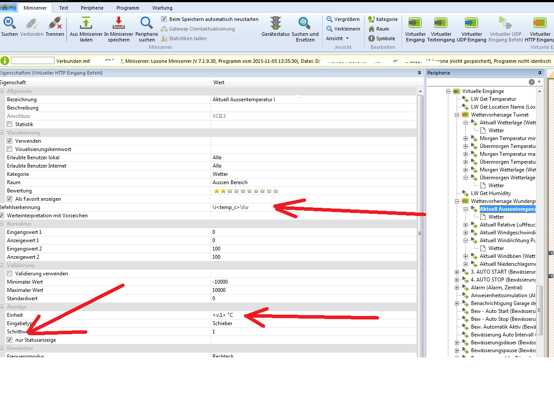Viewport: 554px width, 398px height.
Task: Enable the Statistik checkbox
Action: pos(10,124)
